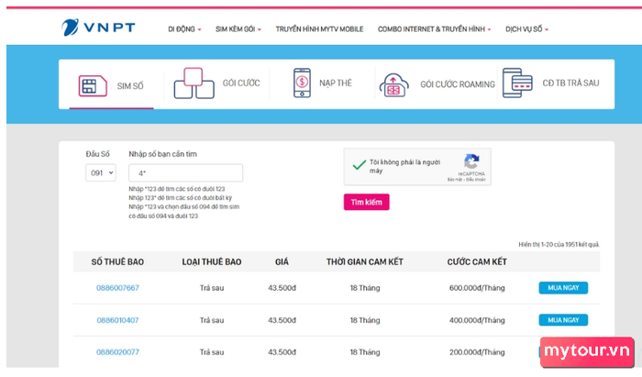Open the number 0886007667 link
The width and height of the screenshot is (642, 377).
117,288
